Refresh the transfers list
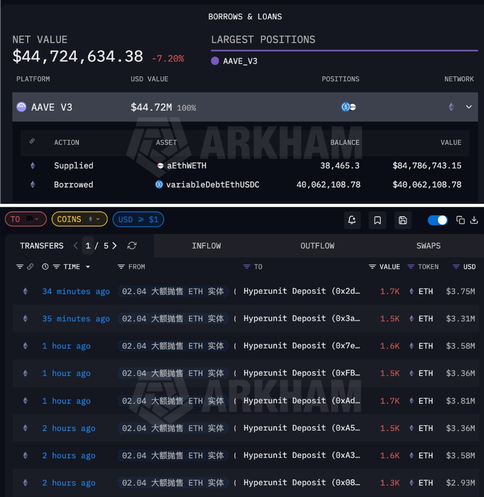The height and width of the screenshot is (497, 484). coord(132,246)
